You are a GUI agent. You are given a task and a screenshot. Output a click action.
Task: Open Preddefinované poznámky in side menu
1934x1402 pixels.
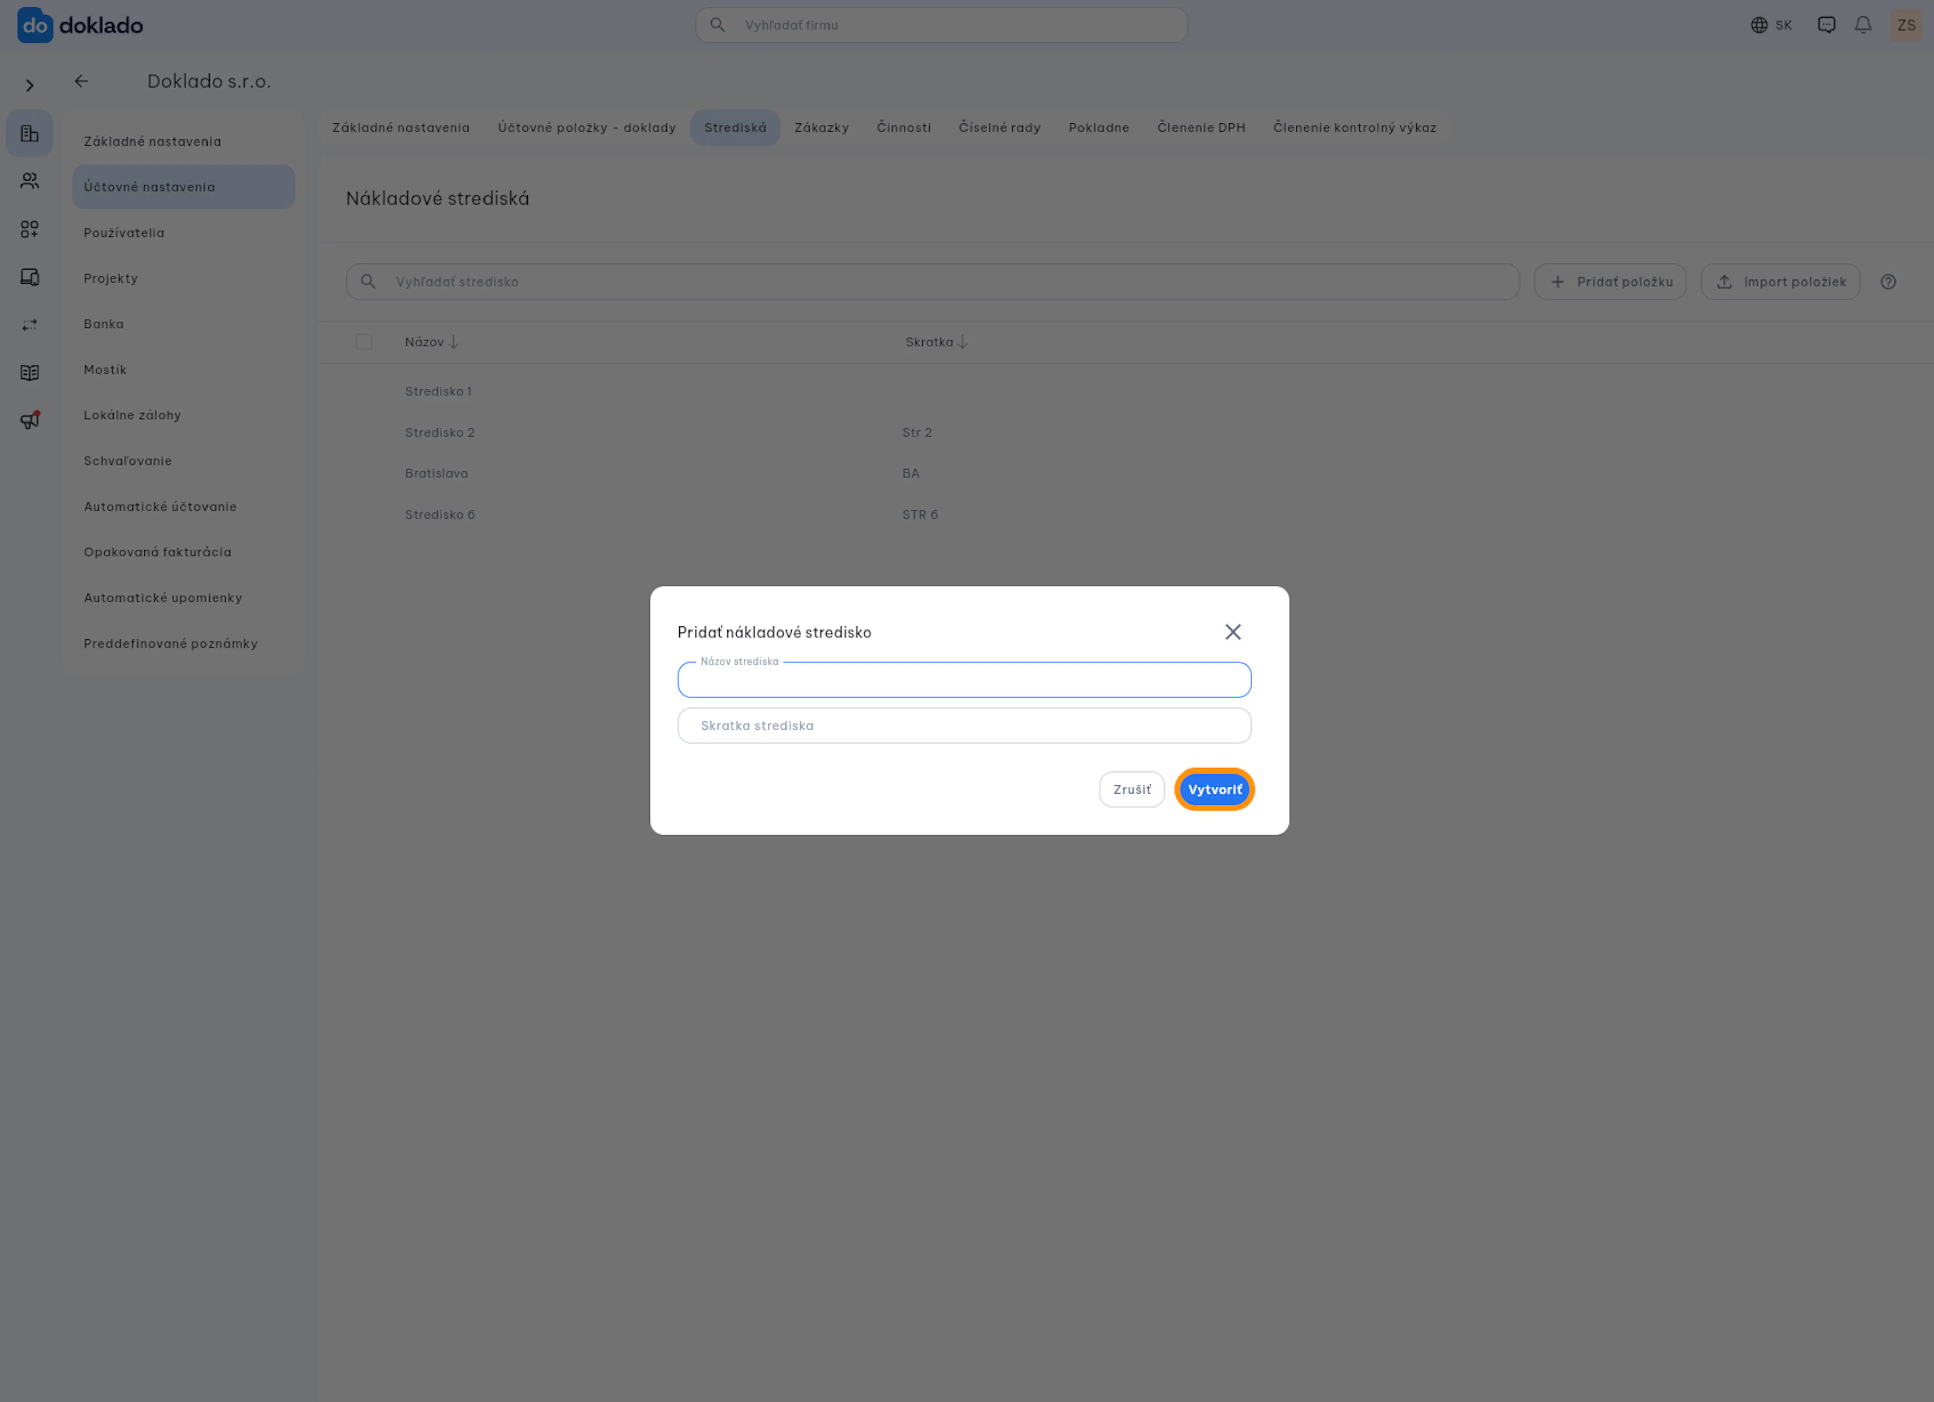coord(183,643)
